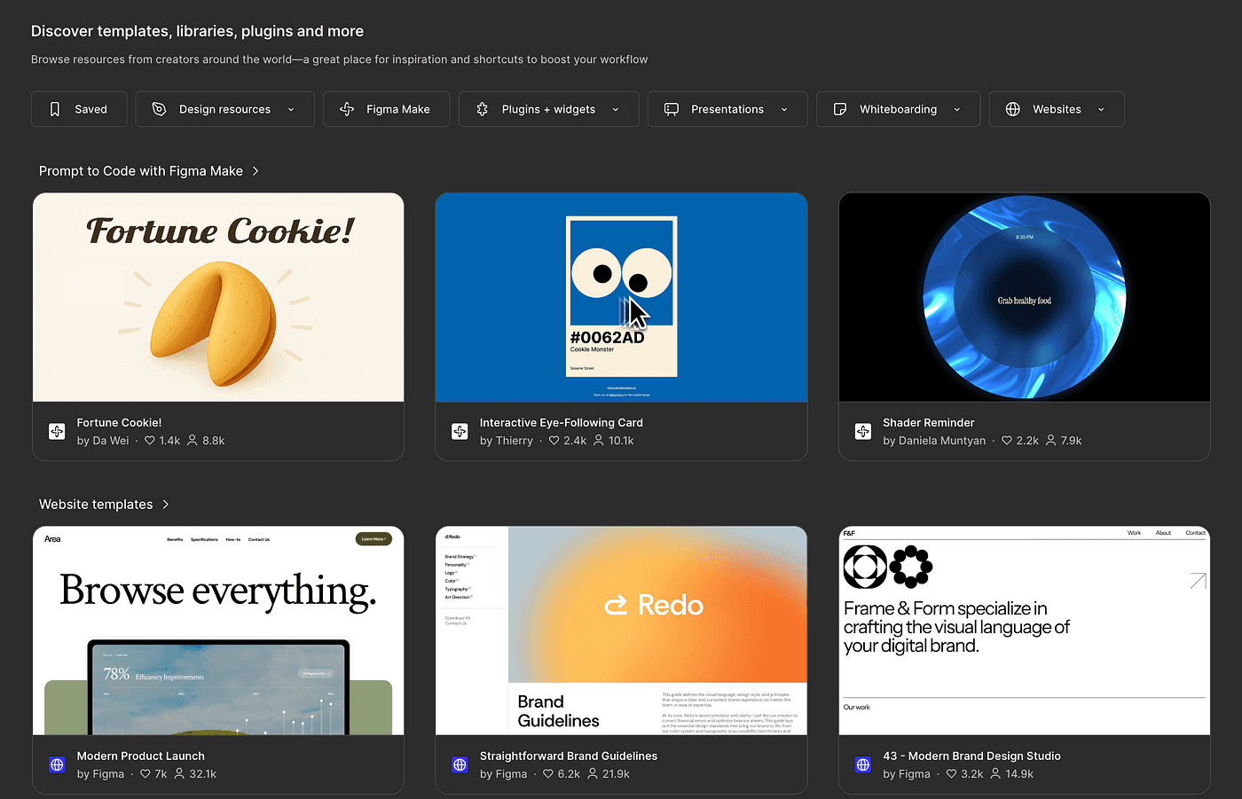Open the Cookie Monster eye-following card thumbnail
The width and height of the screenshot is (1242, 799).
pyautogui.click(x=621, y=297)
